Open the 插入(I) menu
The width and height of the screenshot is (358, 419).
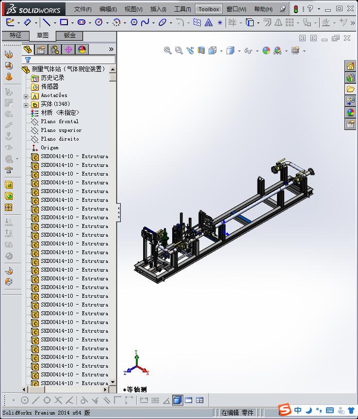coord(158,9)
